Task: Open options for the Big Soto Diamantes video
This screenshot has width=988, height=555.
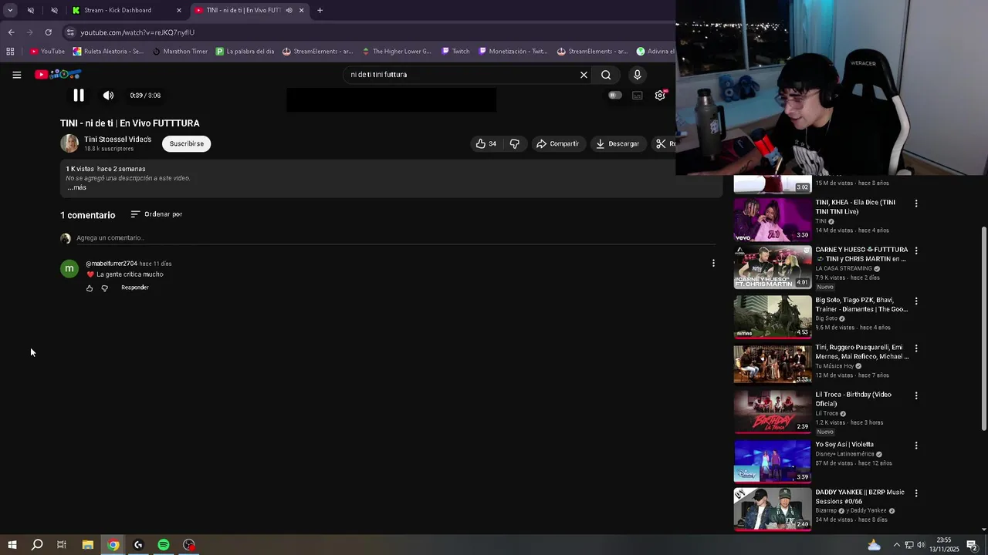Action: coord(916,301)
